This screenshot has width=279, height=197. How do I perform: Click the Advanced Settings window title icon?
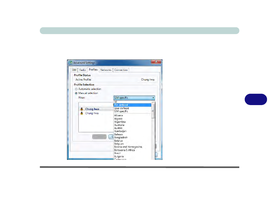click(x=71, y=63)
